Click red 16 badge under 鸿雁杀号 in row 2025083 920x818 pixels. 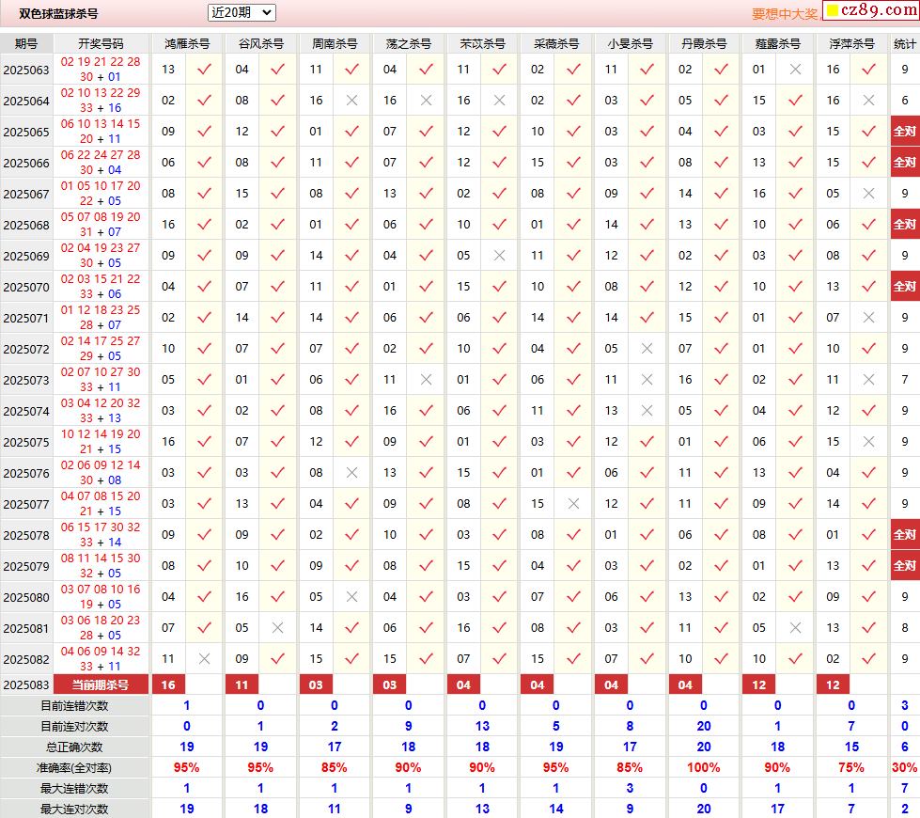(168, 684)
